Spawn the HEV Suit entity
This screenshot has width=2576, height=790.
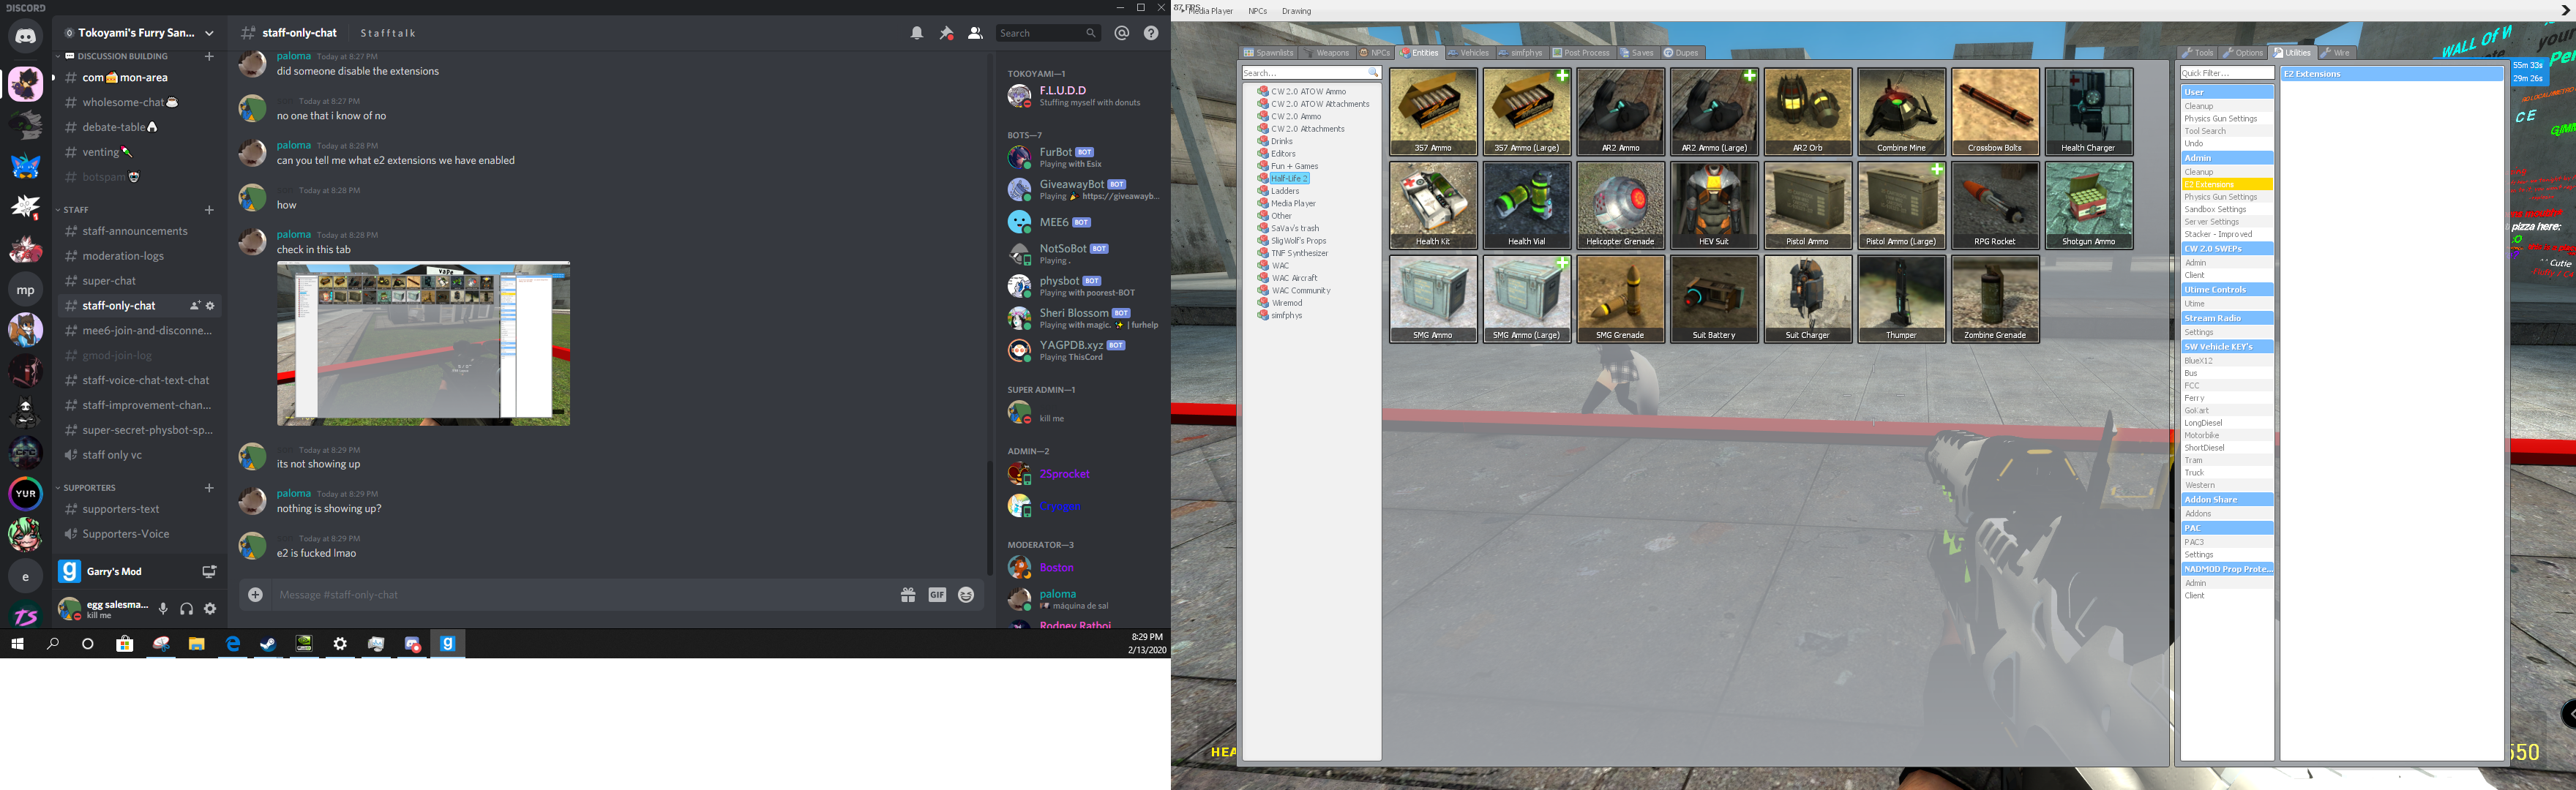(x=1713, y=204)
